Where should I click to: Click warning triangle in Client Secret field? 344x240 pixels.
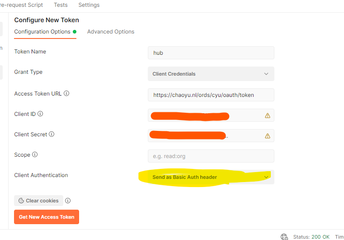point(268,136)
